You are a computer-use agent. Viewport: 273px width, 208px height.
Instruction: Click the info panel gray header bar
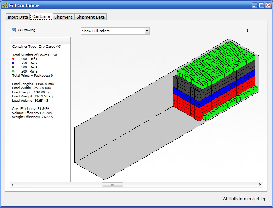pyautogui.click(x=41, y=41)
